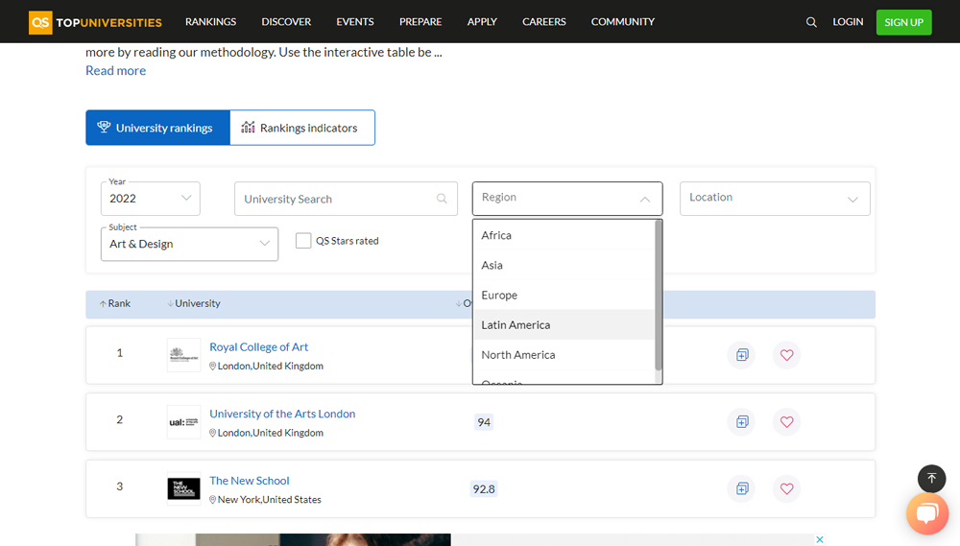Click Royal College of Art logo thumbnail

[x=183, y=355]
